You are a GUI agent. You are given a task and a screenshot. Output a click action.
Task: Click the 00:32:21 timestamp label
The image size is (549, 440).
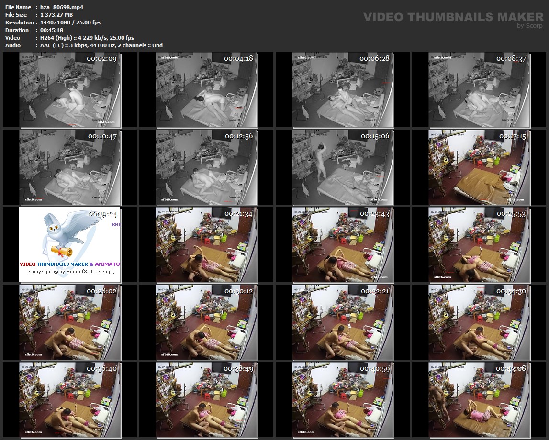point(375,291)
